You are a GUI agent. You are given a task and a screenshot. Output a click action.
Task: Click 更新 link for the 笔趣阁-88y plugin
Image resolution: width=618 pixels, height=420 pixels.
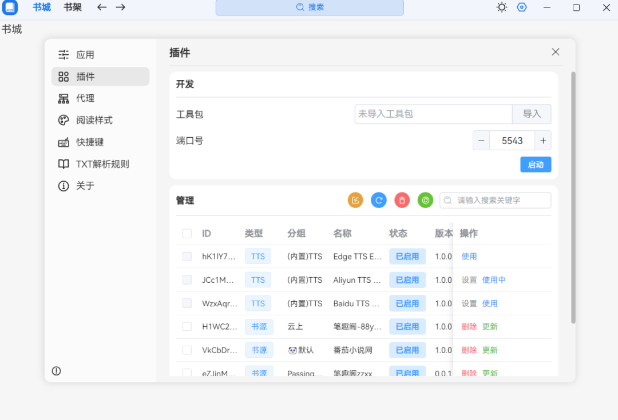(x=490, y=326)
